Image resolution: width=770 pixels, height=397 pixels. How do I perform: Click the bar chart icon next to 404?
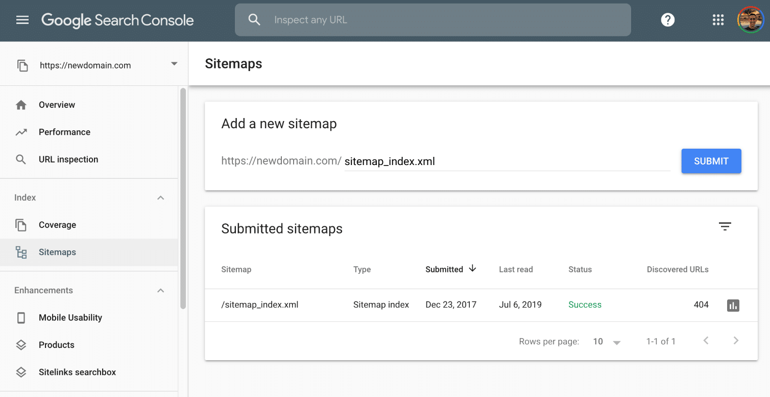[x=733, y=305]
